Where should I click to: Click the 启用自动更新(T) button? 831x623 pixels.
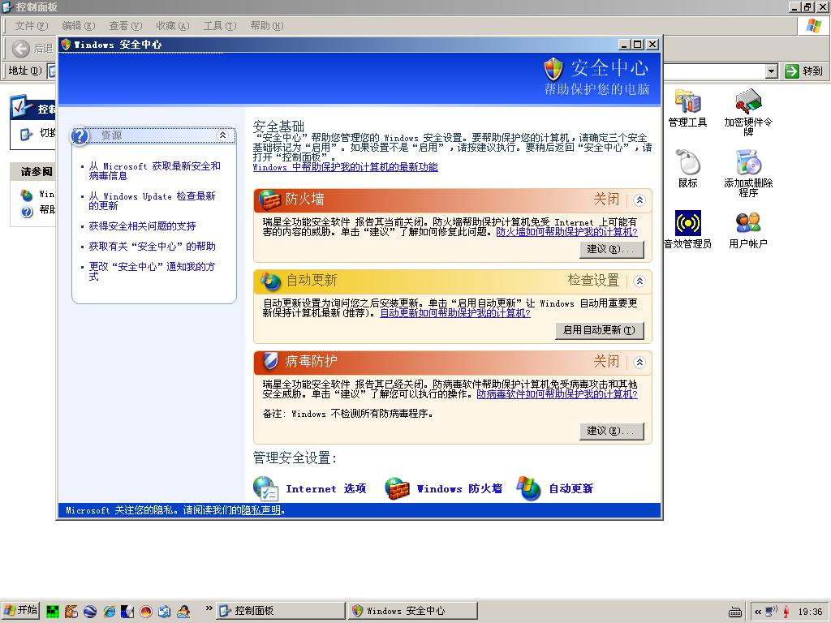click(x=600, y=330)
